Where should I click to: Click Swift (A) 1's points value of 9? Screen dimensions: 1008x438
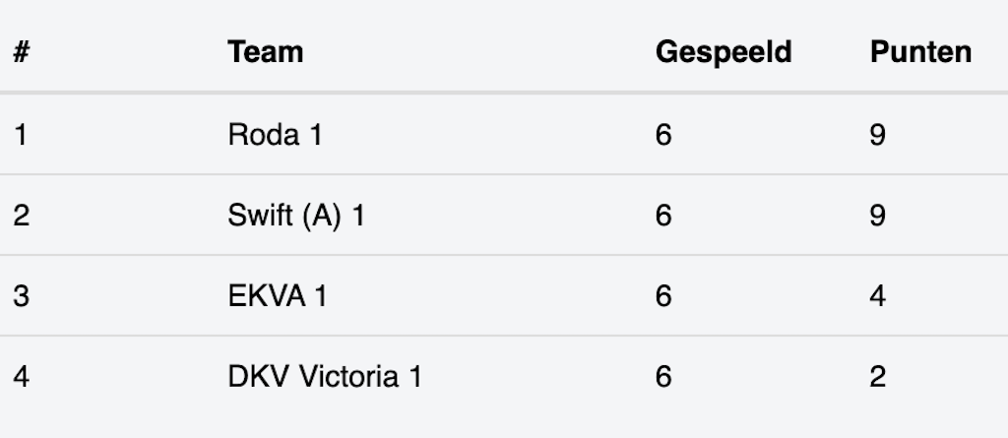pos(878,216)
